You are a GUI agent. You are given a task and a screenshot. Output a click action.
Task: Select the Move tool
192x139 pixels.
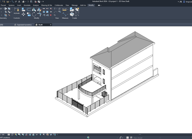[x=23, y=15]
